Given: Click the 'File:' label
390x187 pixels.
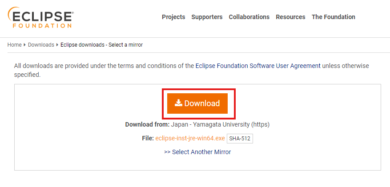Looking at the screenshot, I should (x=148, y=138).
